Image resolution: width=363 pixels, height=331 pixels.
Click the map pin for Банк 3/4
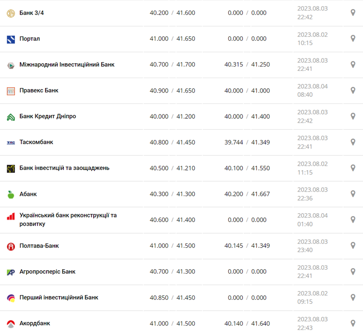353,13
